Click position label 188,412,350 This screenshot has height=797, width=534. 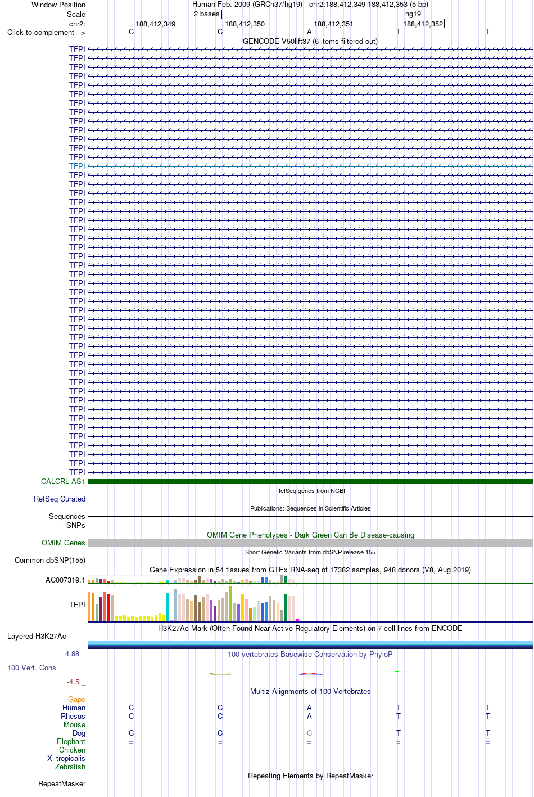[x=245, y=24]
